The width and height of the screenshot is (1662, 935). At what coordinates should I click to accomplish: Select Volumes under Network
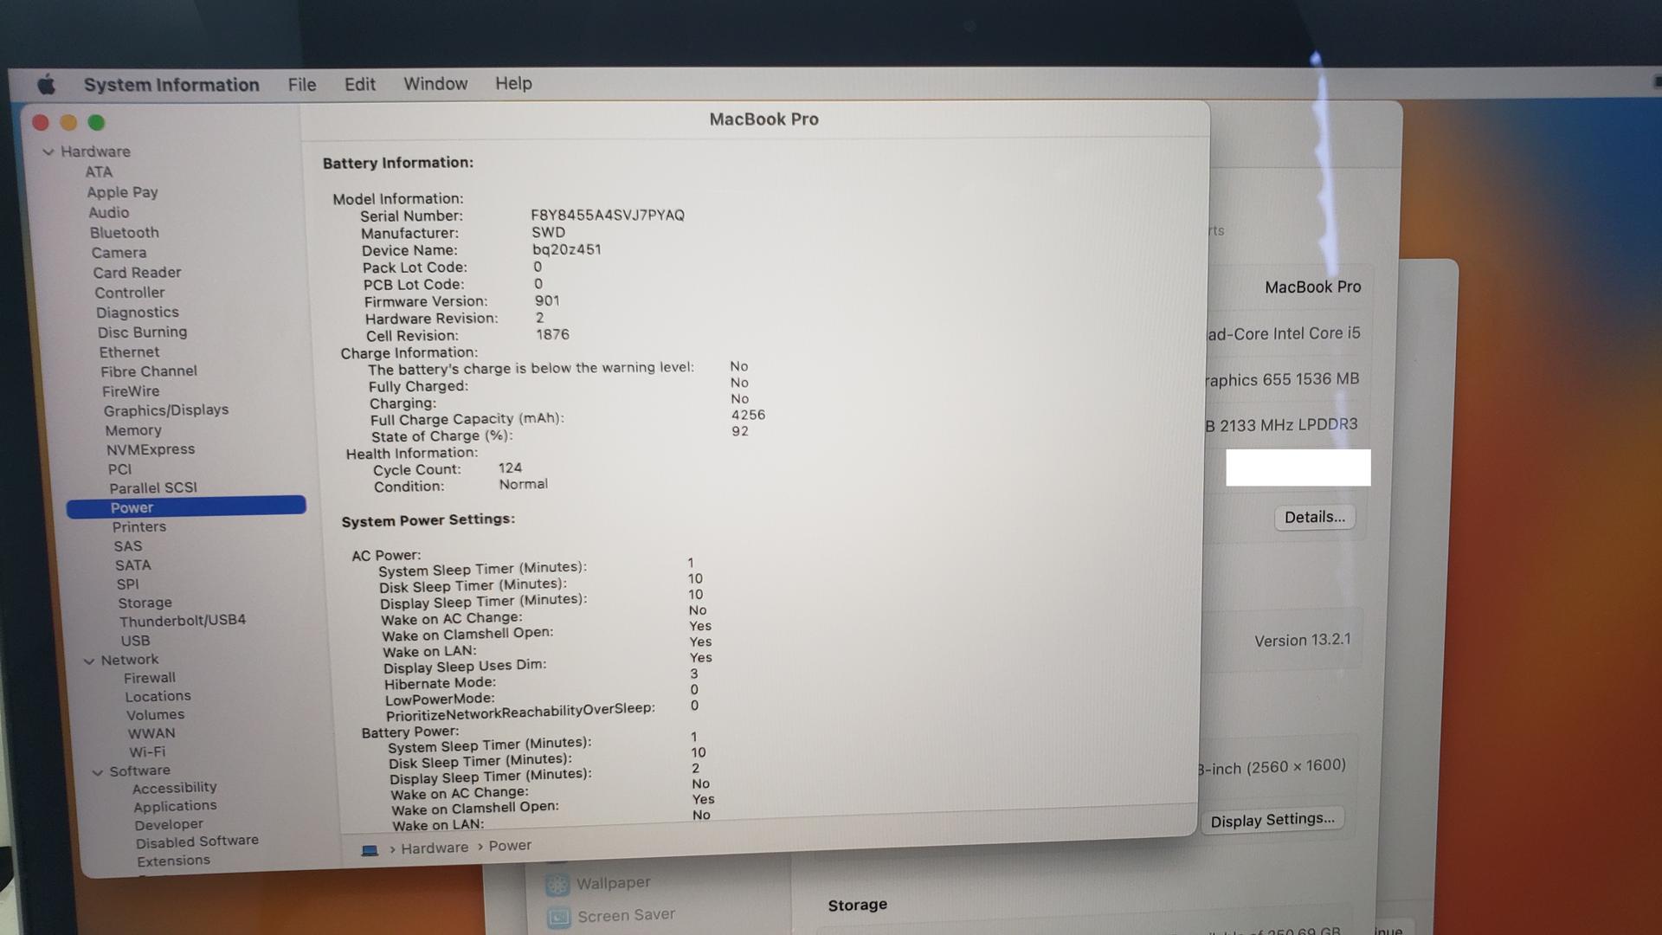tap(156, 715)
